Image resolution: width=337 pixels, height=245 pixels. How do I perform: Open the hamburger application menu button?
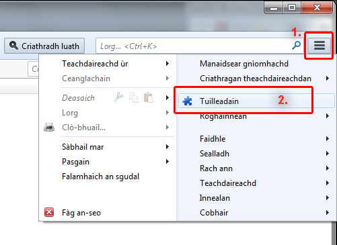click(319, 46)
